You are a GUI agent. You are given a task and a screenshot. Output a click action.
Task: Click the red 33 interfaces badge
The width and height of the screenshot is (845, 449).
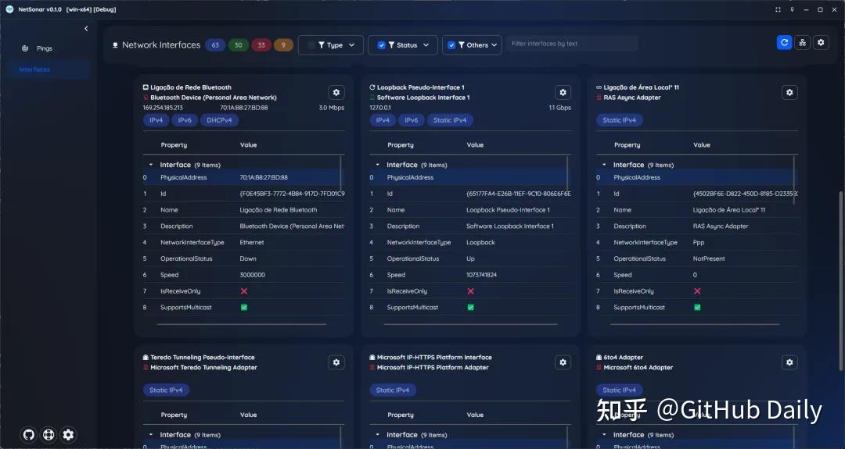(x=261, y=45)
